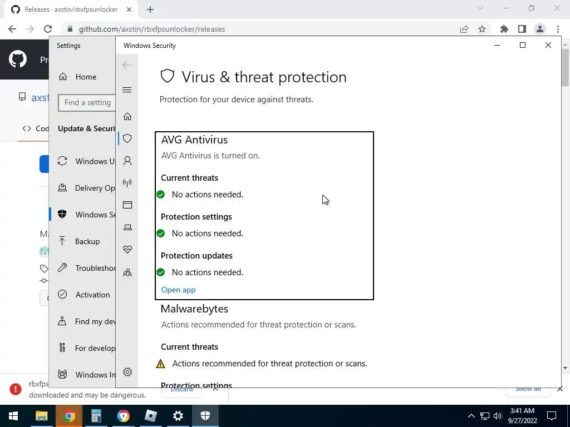Select For developers in Settings sidebar

coord(82,348)
